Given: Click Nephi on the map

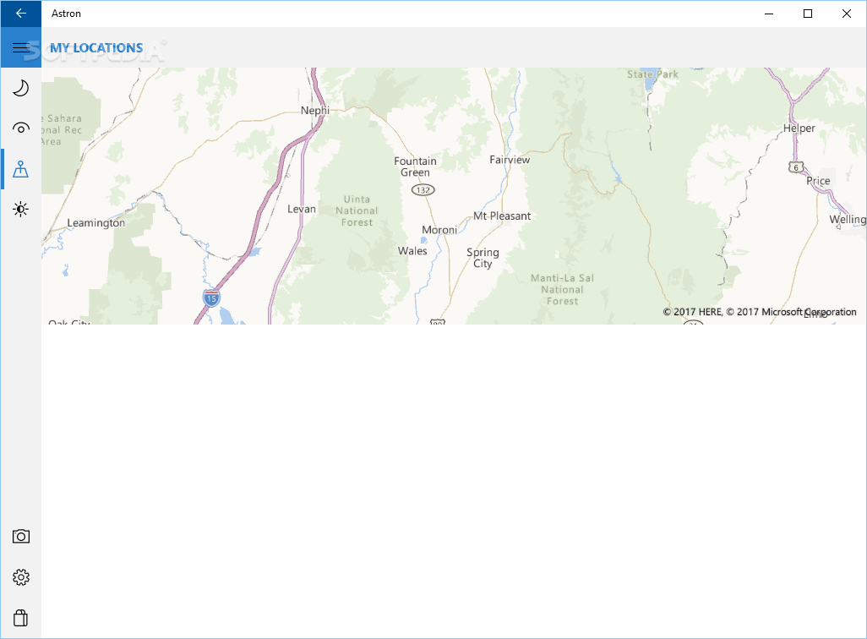Looking at the screenshot, I should tap(315, 111).
